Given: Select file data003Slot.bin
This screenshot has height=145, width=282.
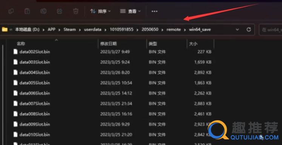Looking at the screenshot, I should click(x=35, y=62).
